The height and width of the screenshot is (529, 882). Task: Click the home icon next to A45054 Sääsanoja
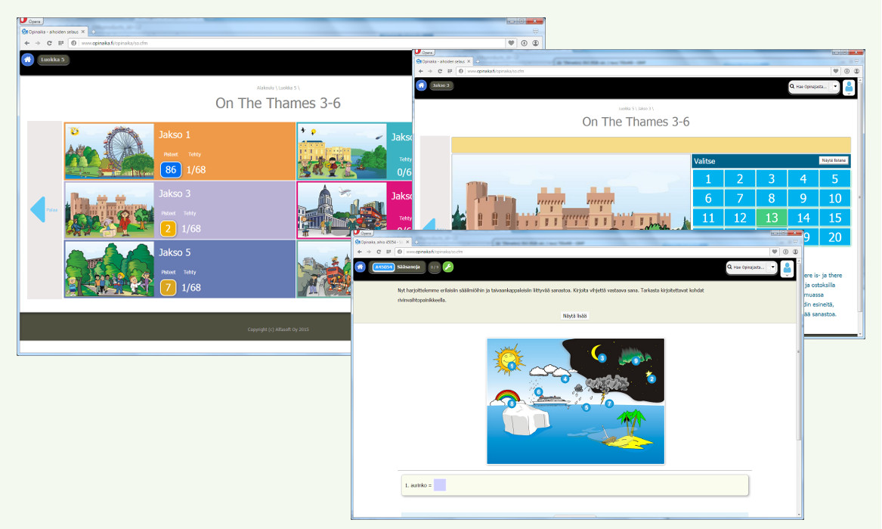360,267
